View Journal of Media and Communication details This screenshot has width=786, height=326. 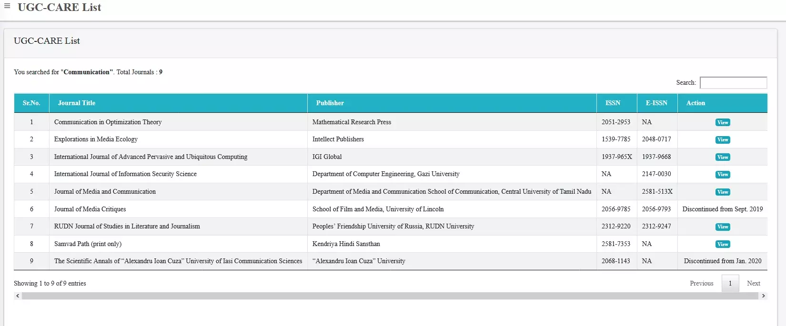[x=722, y=192]
